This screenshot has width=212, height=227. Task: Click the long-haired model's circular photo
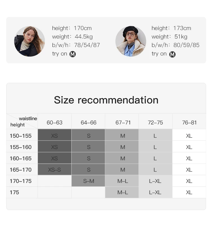pos(29,41)
